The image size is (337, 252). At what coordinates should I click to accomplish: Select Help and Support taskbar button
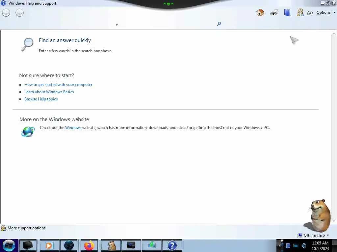pyautogui.click(x=172, y=245)
